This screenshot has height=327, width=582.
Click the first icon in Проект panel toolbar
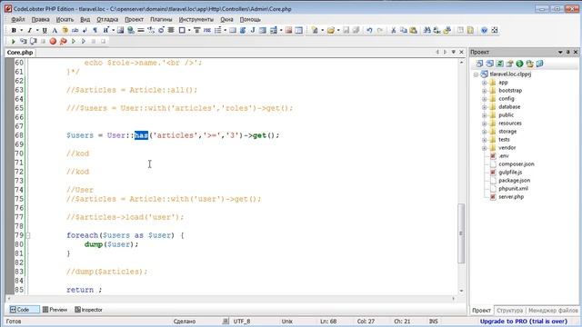[x=479, y=64]
